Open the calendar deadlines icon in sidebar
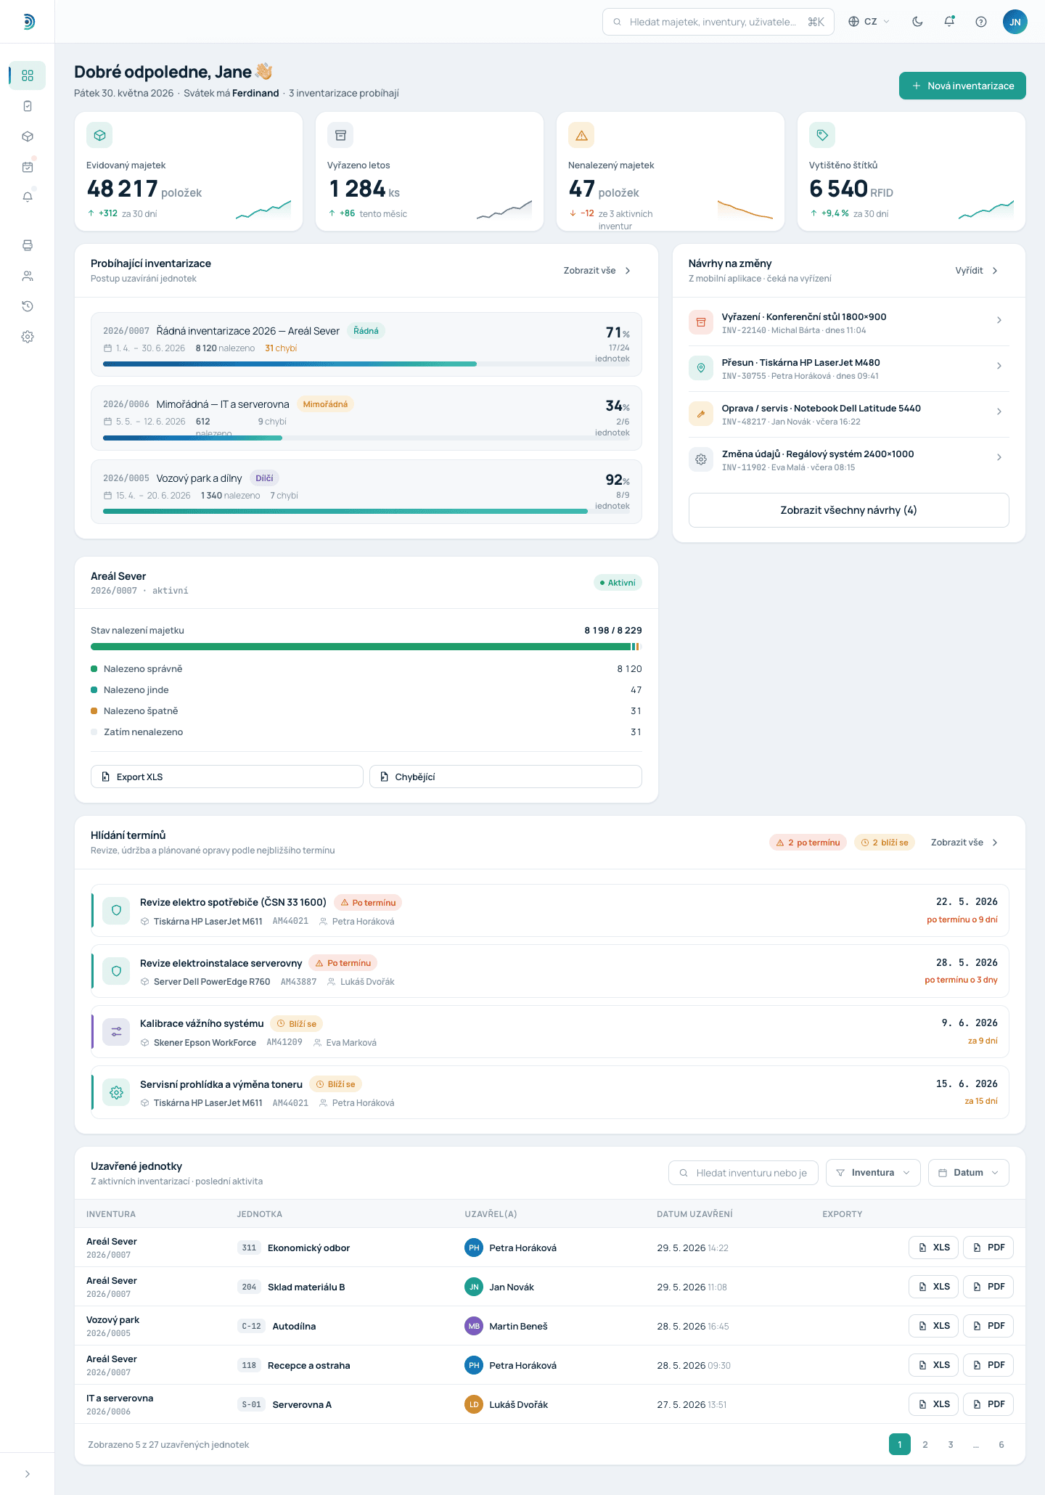 pos(28,167)
